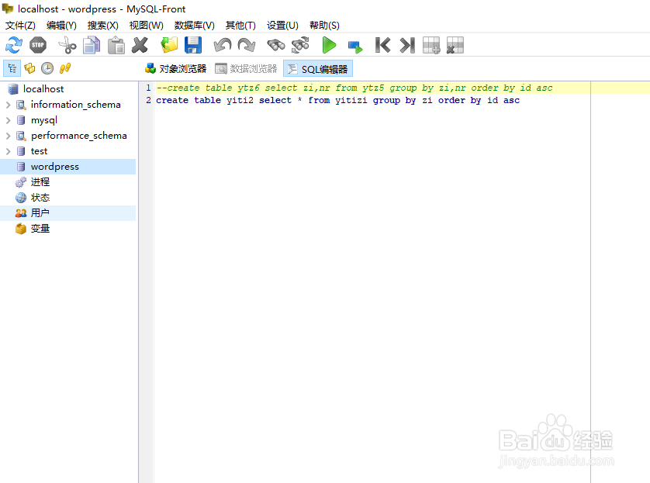This screenshot has height=483, width=650.
Task: Click the Cut scissors icon
Action: [67, 45]
